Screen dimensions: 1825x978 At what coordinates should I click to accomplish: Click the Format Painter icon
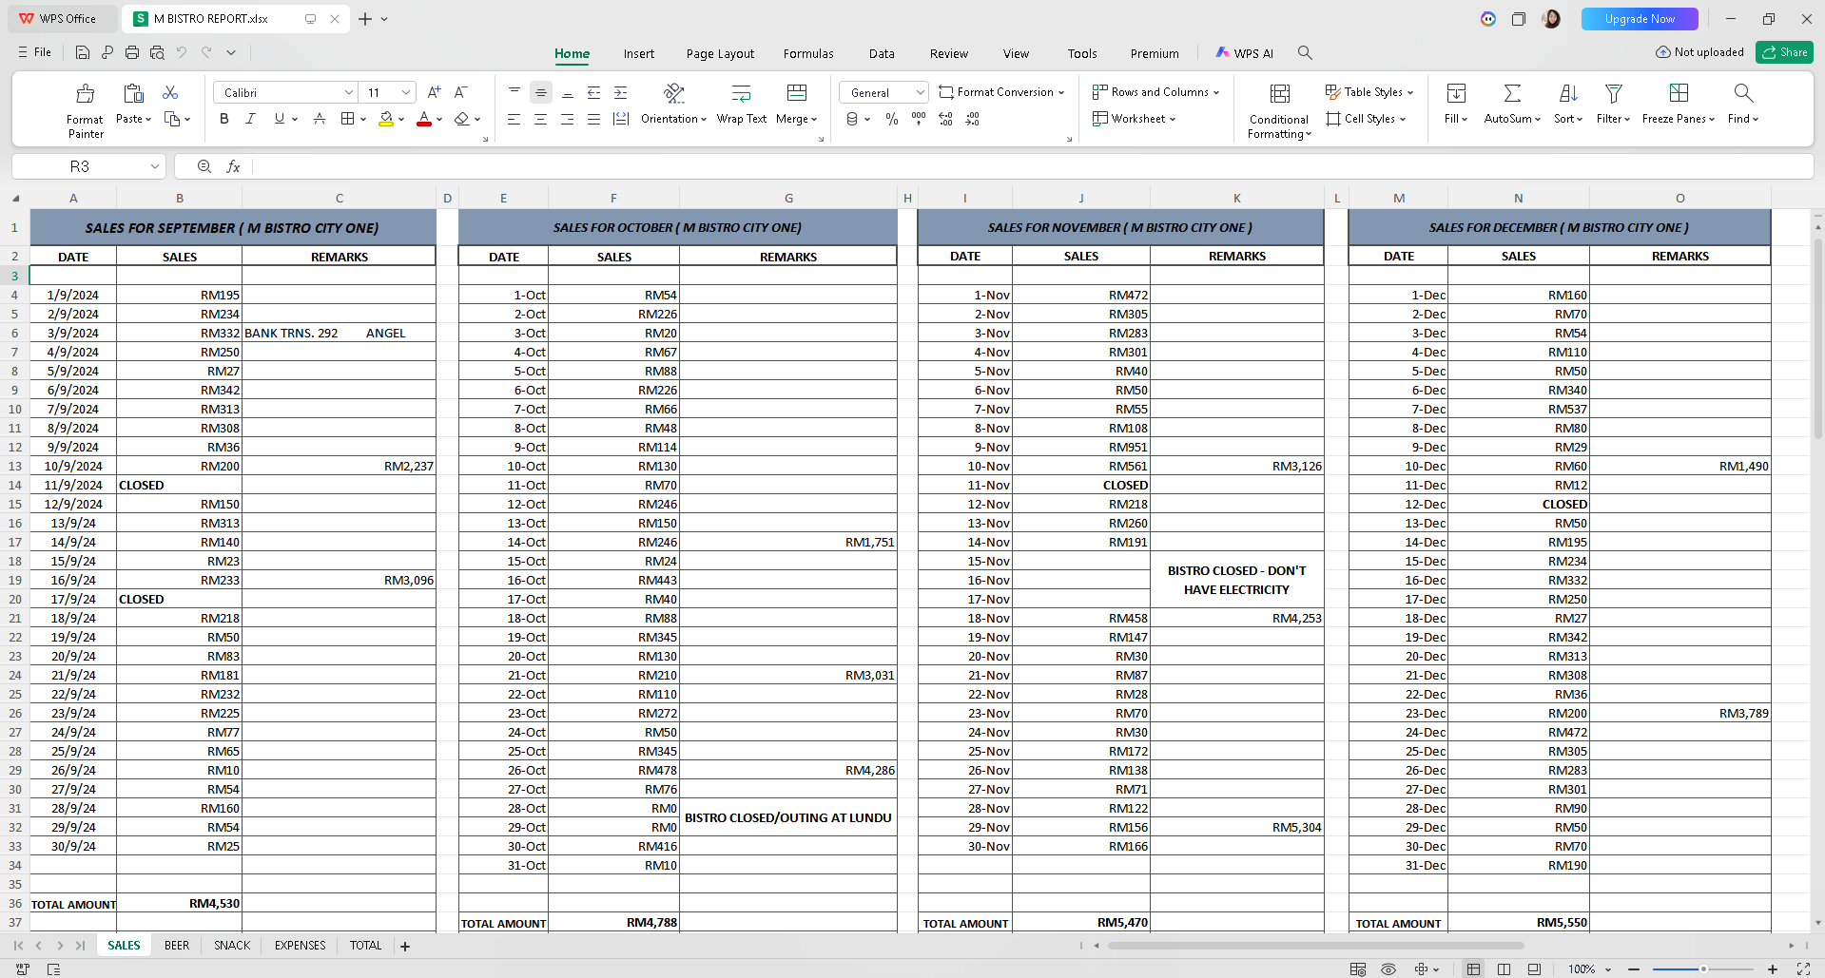86,93
